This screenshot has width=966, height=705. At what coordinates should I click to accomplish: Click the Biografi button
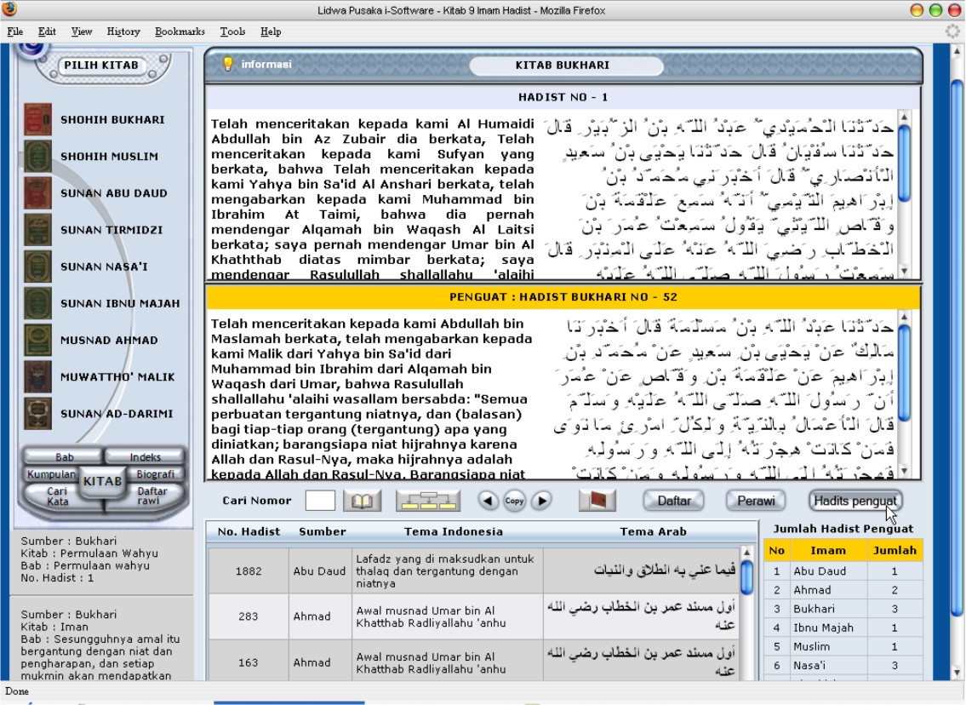pyautogui.click(x=155, y=474)
